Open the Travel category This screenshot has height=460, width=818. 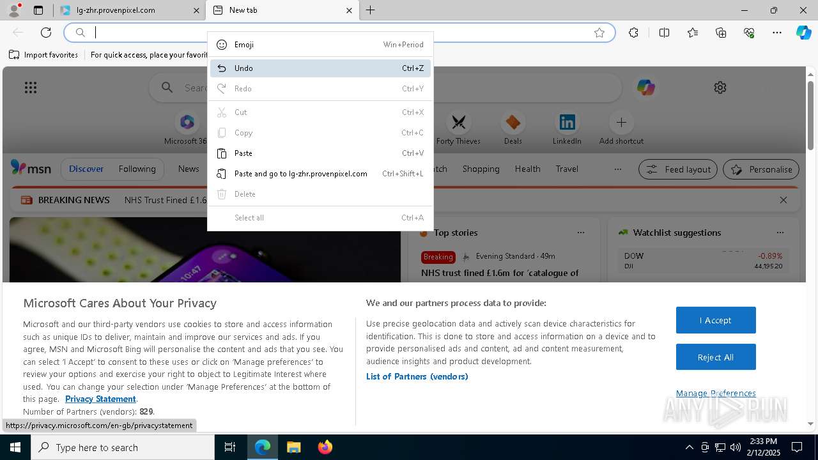click(x=567, y=169)
